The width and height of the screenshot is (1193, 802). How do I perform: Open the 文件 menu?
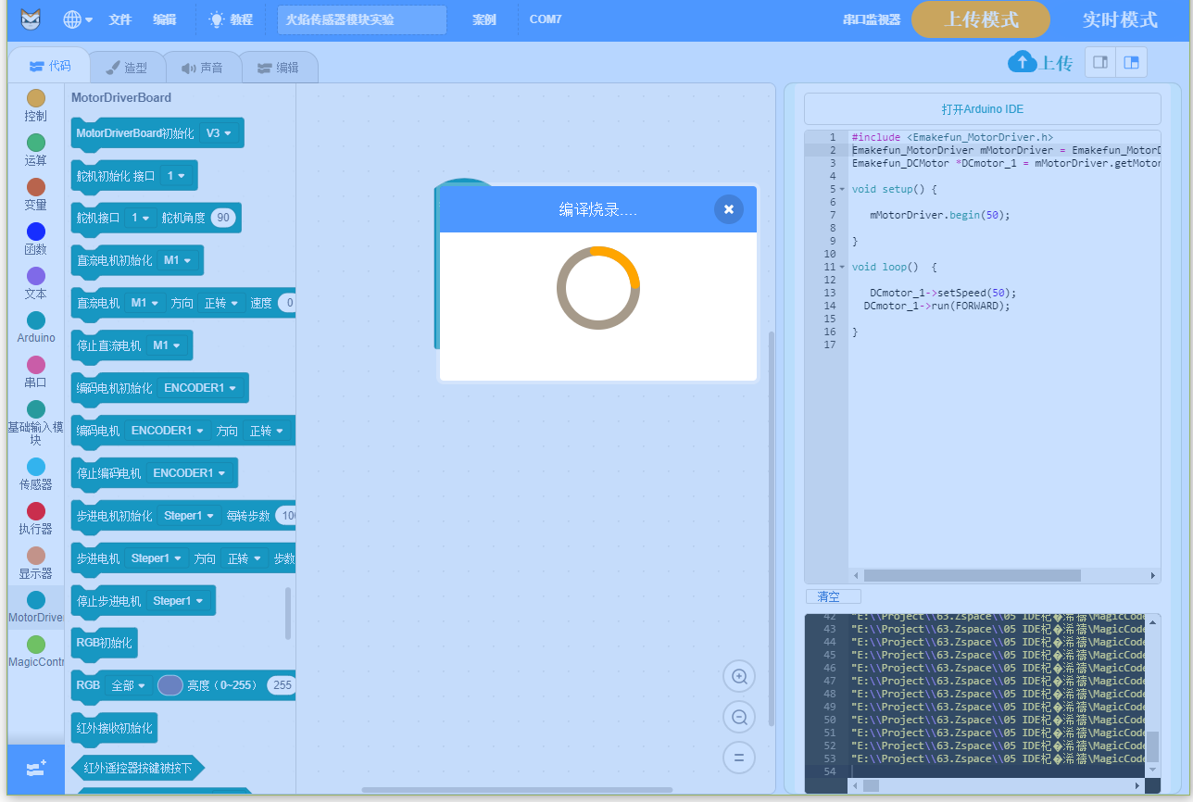pyautogui.click(x=120, y=19)
